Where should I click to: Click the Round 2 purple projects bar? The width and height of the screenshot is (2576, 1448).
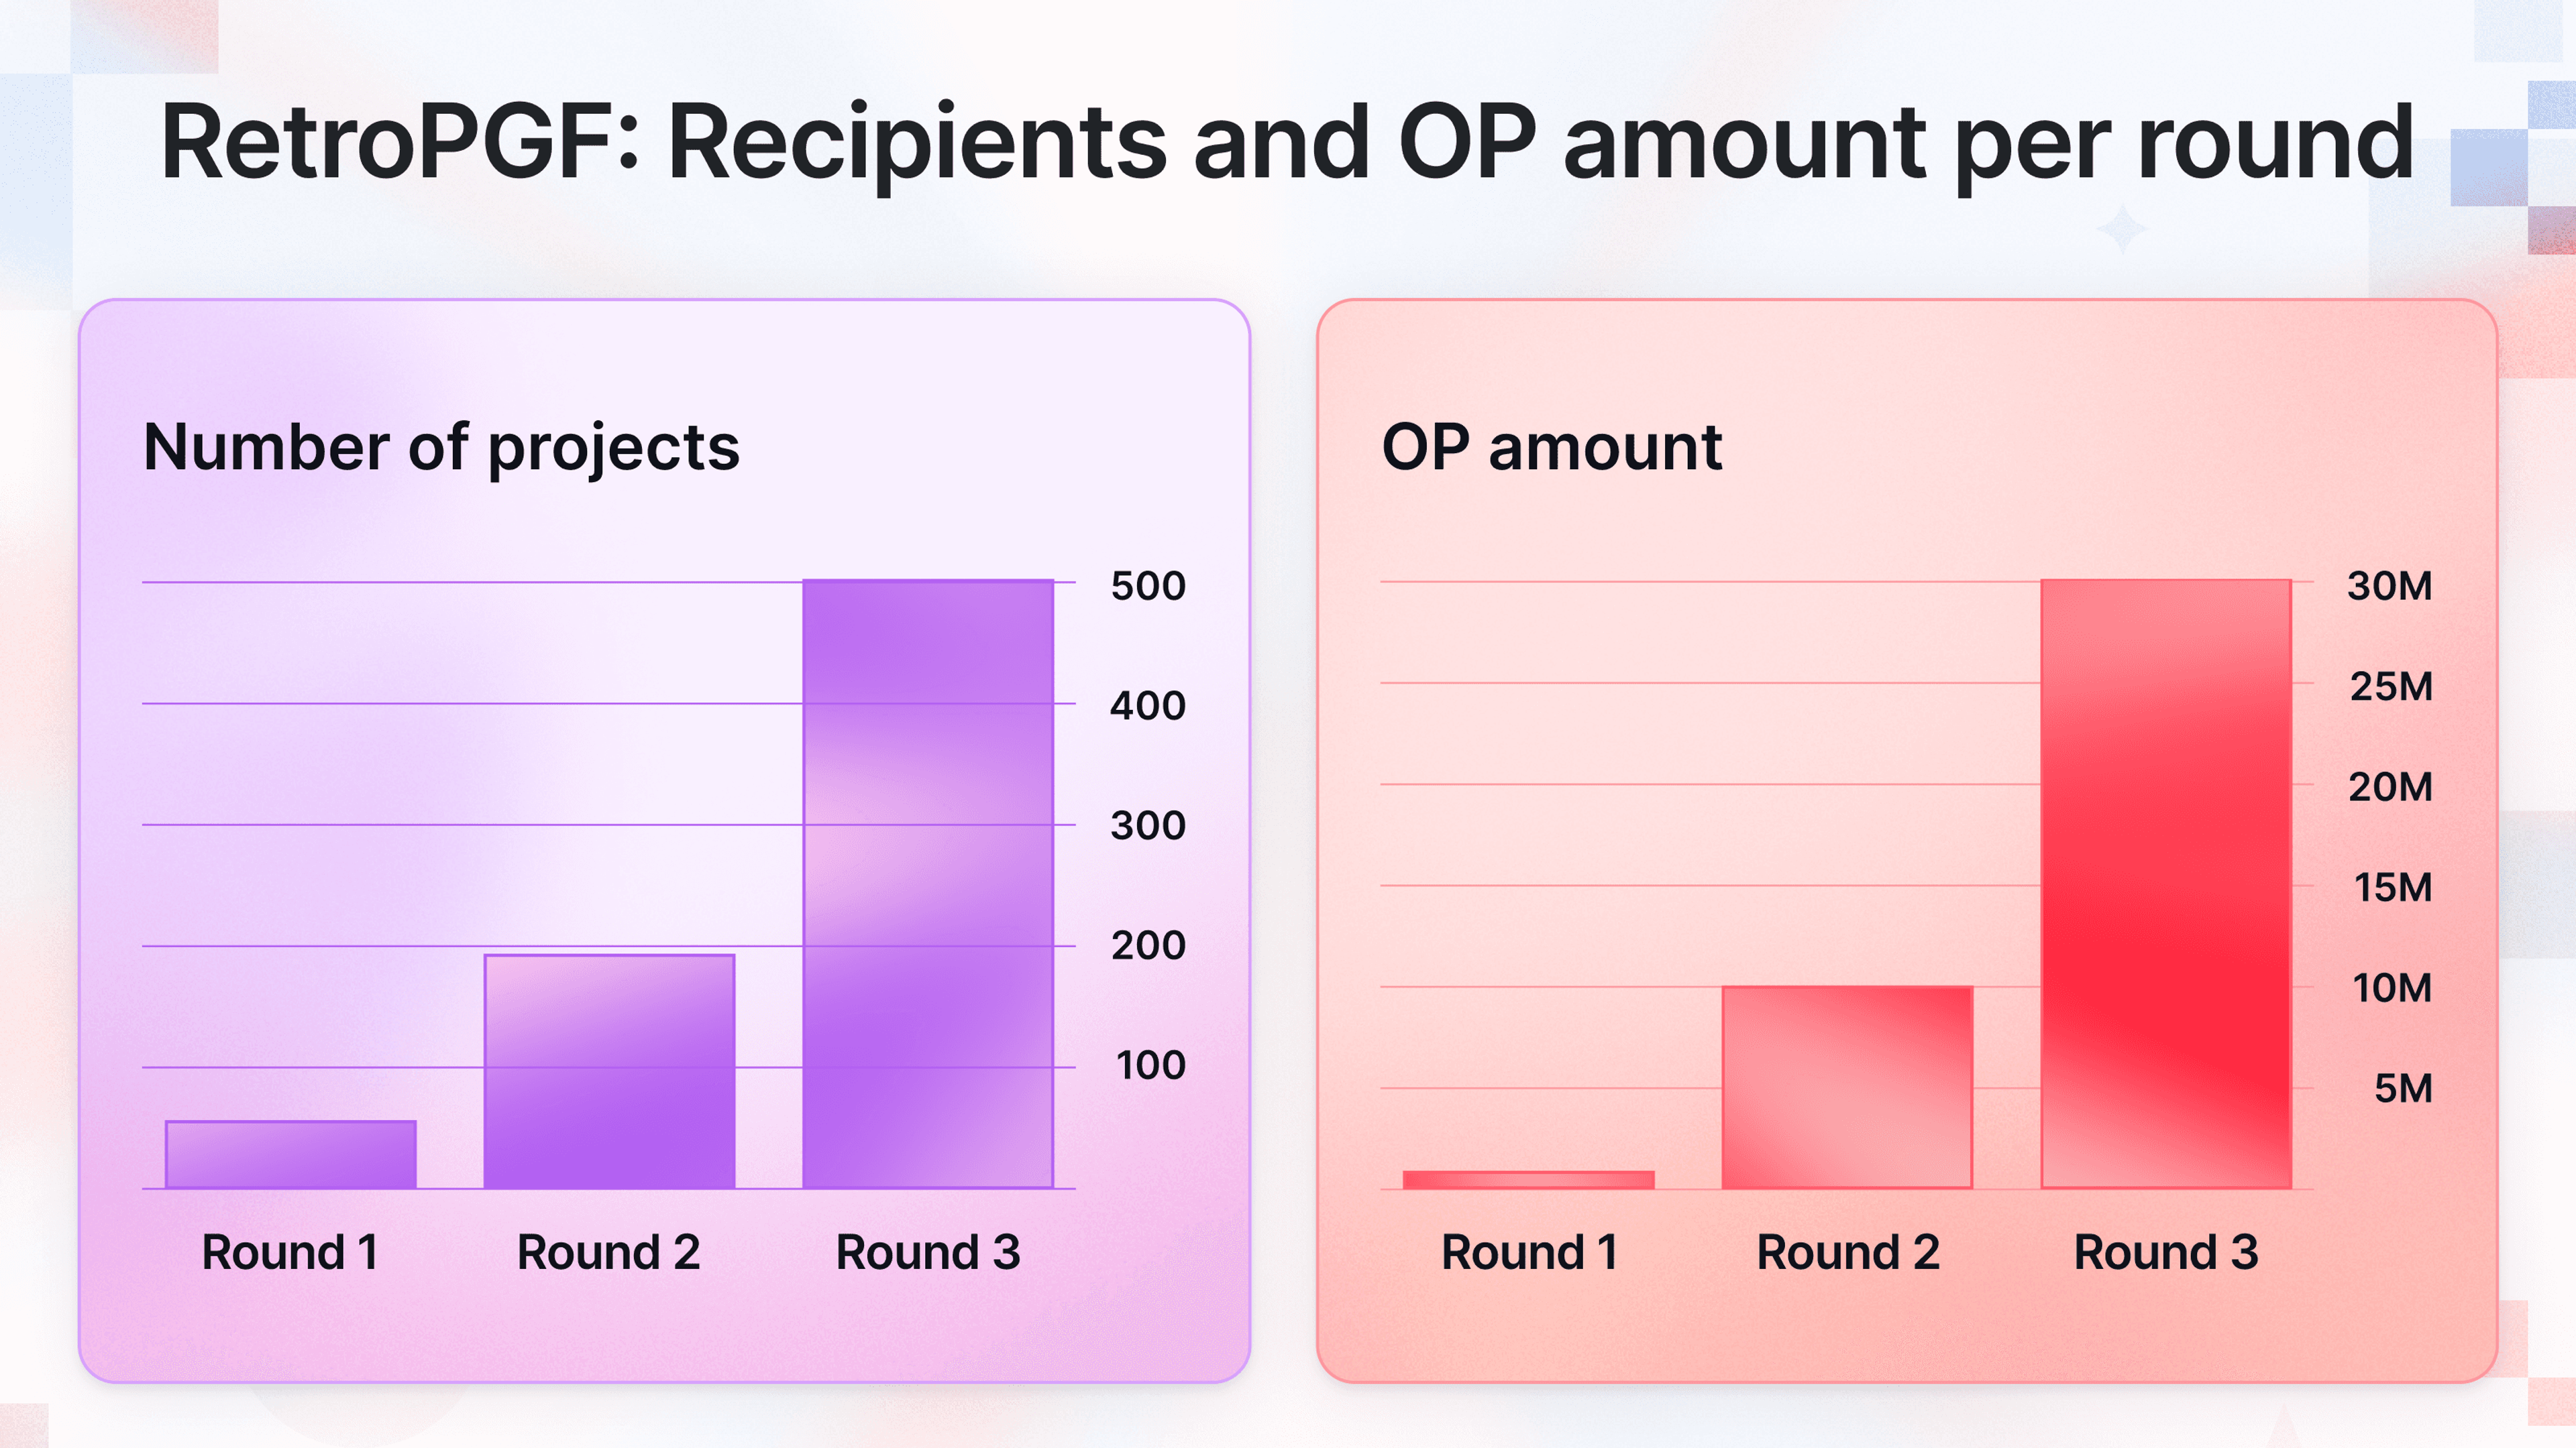click(610, 1071)
